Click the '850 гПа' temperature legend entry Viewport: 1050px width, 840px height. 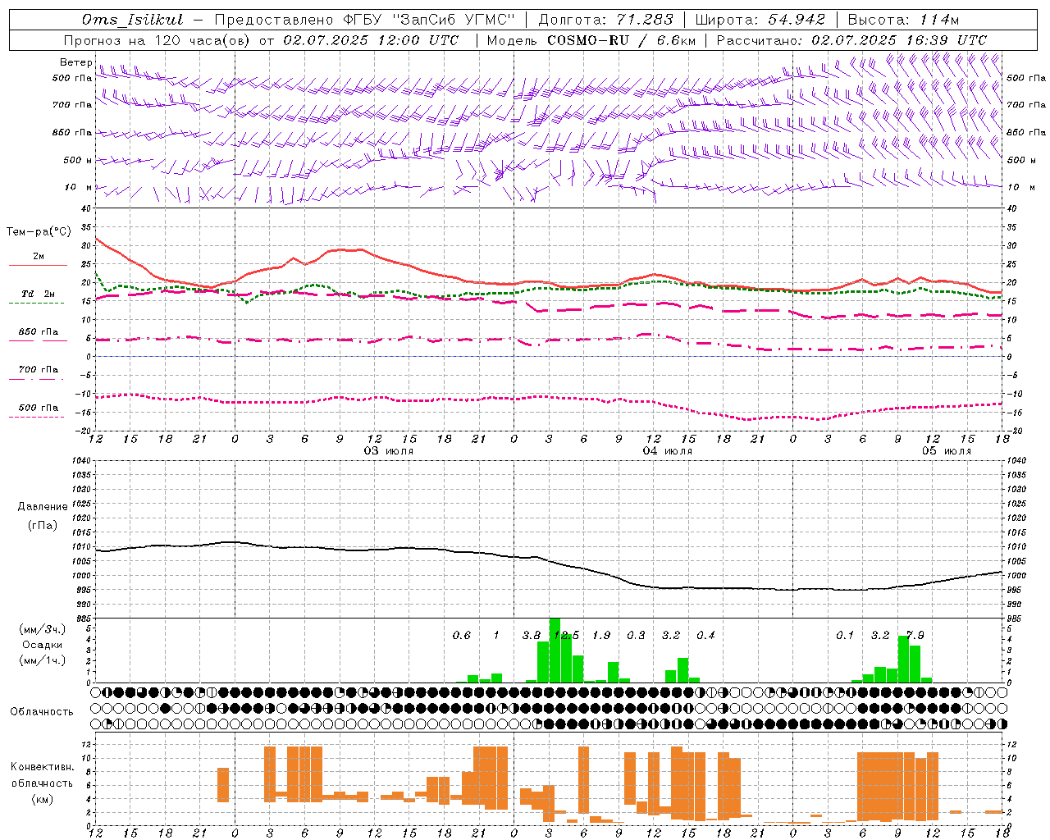pos(39,332)
